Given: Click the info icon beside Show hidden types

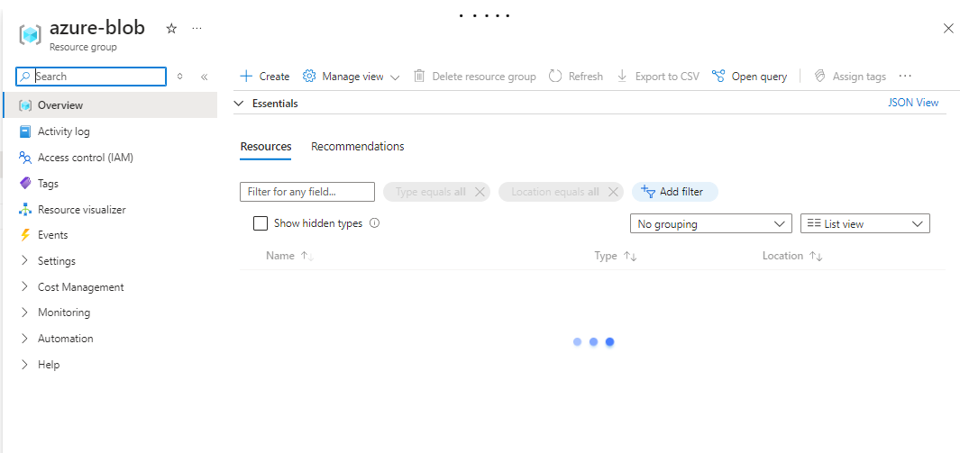Looking at the screenshot, I should [375, 223].
